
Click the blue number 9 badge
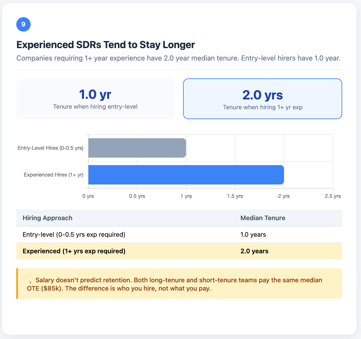coord(23,25)
